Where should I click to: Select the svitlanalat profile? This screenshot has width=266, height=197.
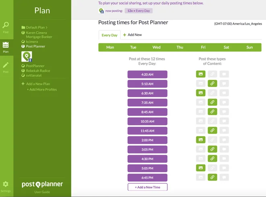tap(31, 75)
